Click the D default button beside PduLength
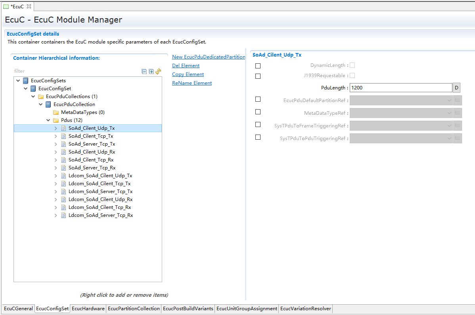This screenshot has height=315, width=475. point(456,88)
